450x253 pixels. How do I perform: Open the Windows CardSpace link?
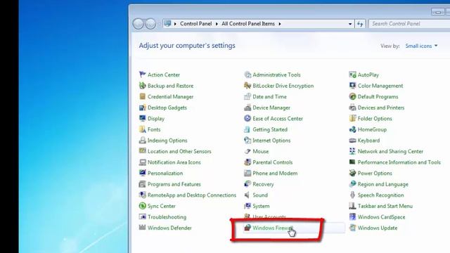click(x=381, y=217)
